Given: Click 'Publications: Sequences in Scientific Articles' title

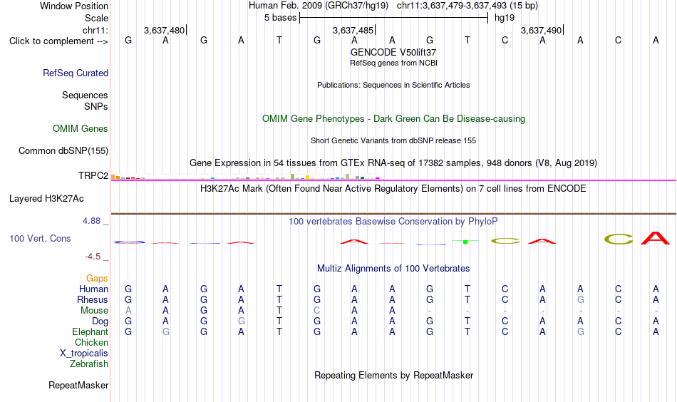Looking at the screenshot, I should 393,85.
